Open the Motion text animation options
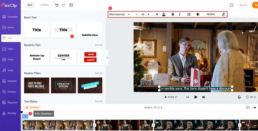Viewport: 258px width, 131px height. click(x=211, y=14)
